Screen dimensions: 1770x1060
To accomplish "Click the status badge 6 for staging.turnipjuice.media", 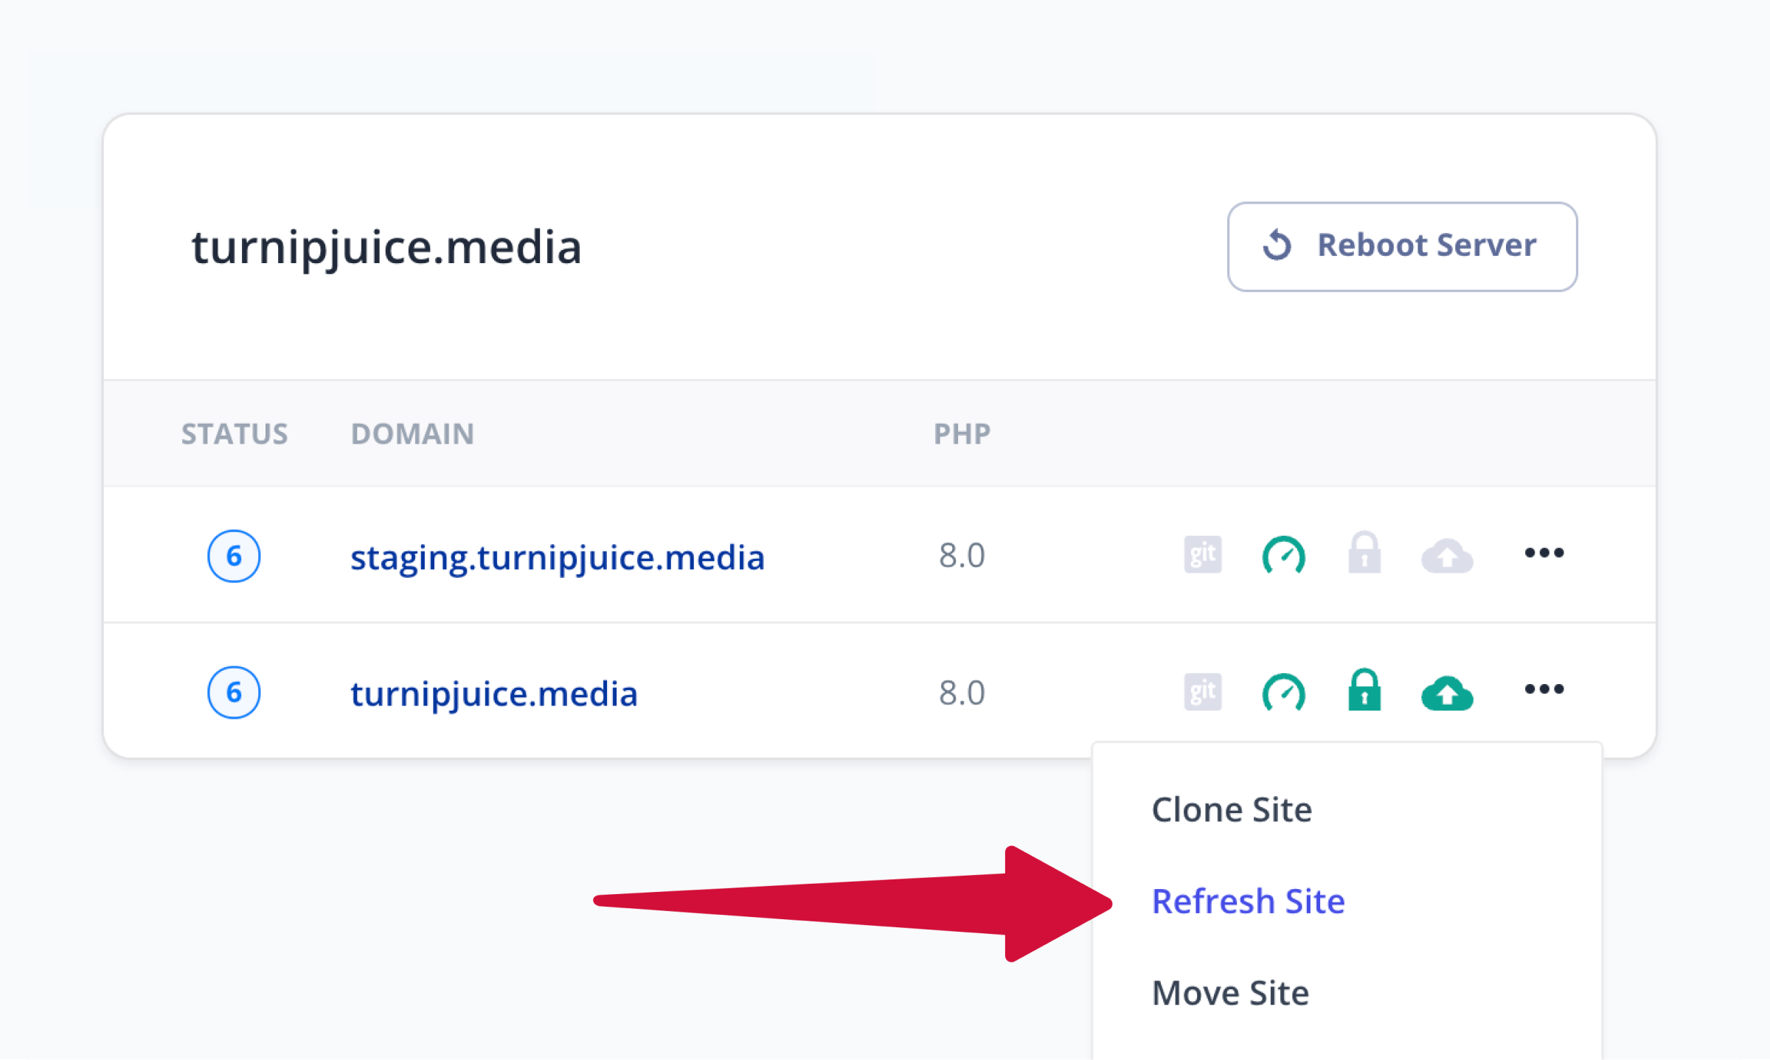I will point(234,556).
